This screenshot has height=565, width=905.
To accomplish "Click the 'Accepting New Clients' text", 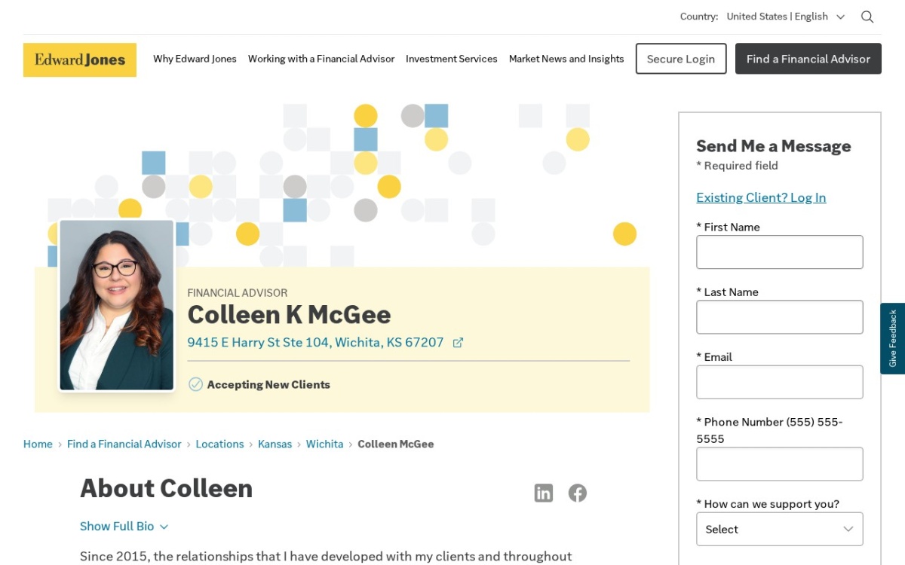I will (268, 385).
